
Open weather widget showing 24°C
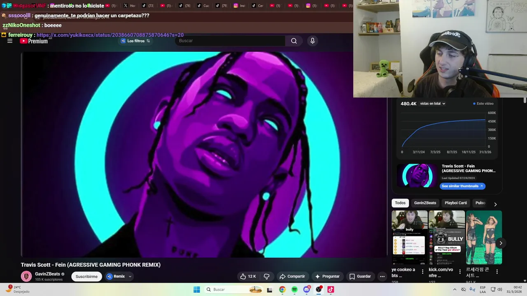coord(18,289)
